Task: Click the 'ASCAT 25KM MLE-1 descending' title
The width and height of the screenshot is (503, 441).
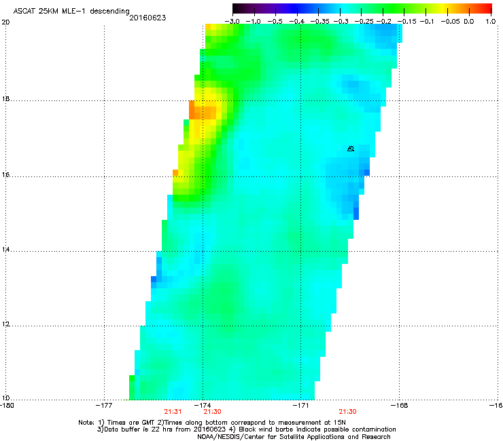Action: coord(71,12)
